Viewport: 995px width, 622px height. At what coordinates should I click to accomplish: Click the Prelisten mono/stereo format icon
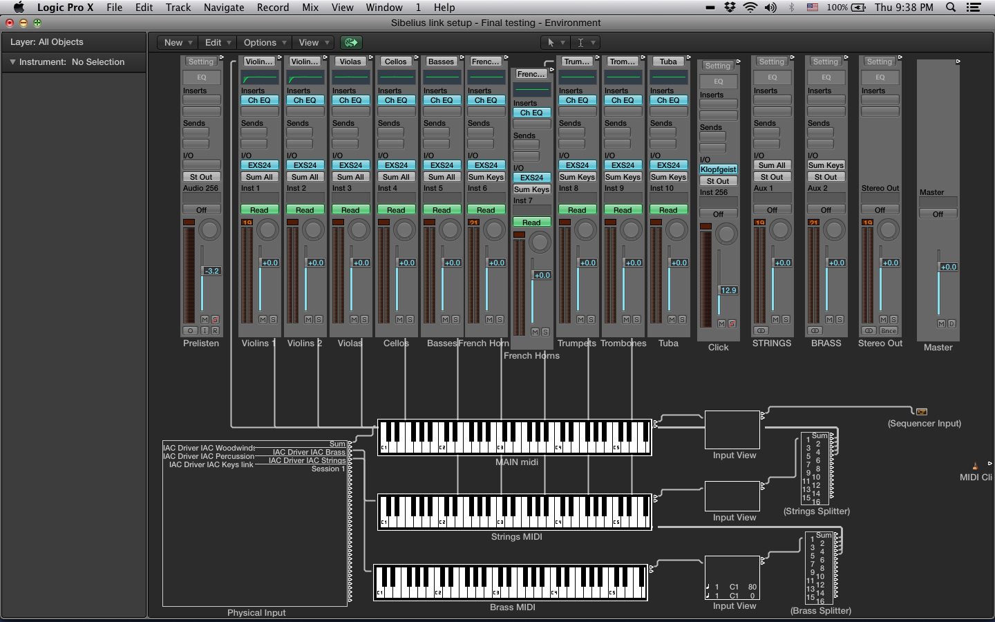(x=190, y=331)
